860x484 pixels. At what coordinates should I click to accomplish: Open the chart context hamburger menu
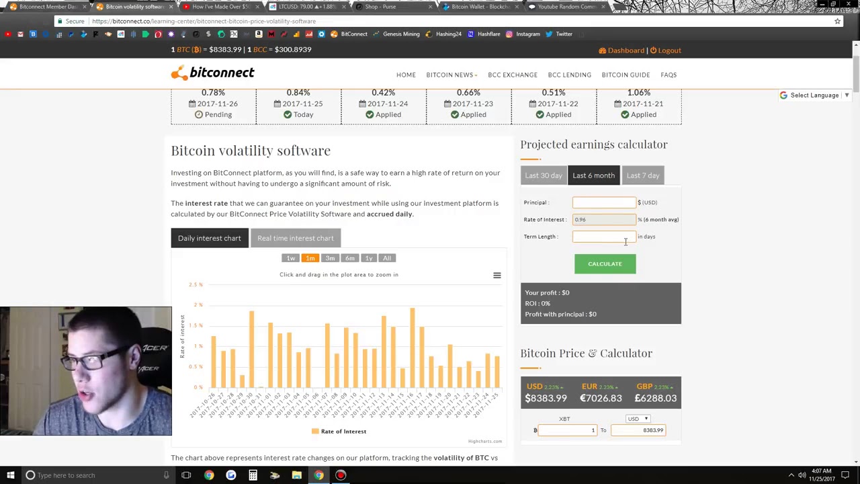pyautogui.click(x=497, y=275)
